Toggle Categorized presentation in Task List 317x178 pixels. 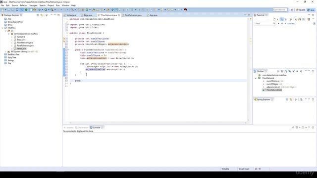tap(282, 19)
